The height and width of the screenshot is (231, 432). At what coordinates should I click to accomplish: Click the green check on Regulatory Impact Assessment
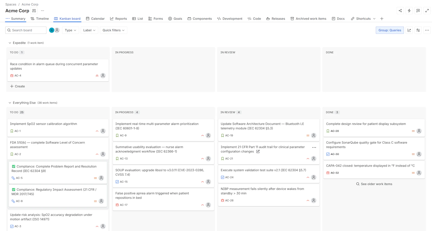[x=13, y=190]
